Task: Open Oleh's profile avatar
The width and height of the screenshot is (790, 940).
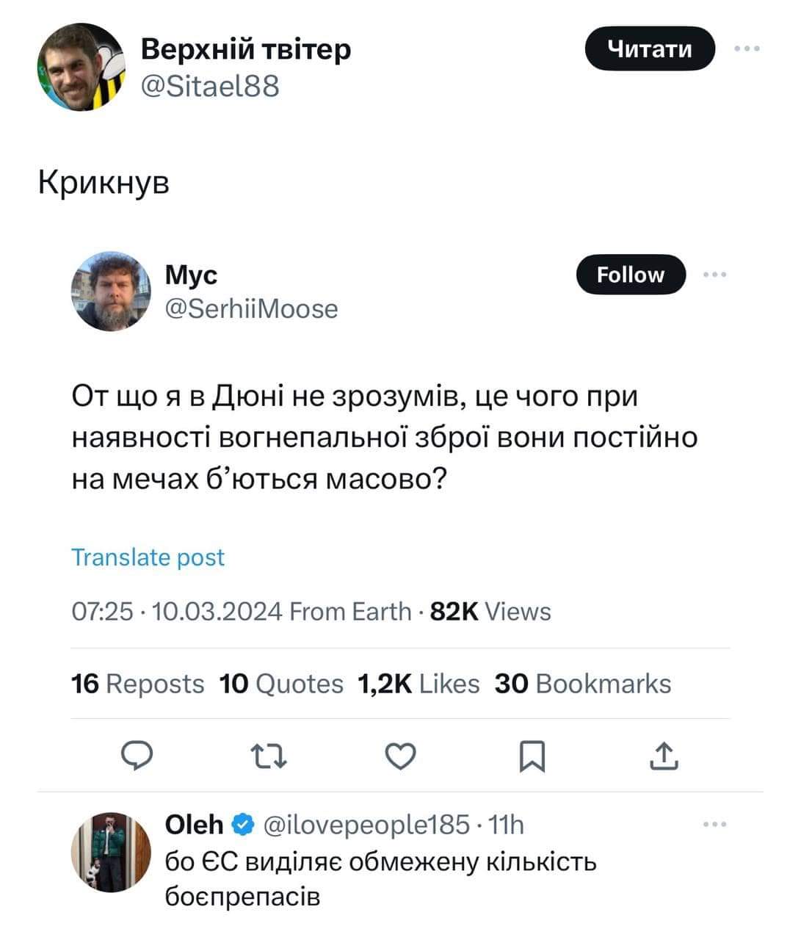Action: point(111,852)
